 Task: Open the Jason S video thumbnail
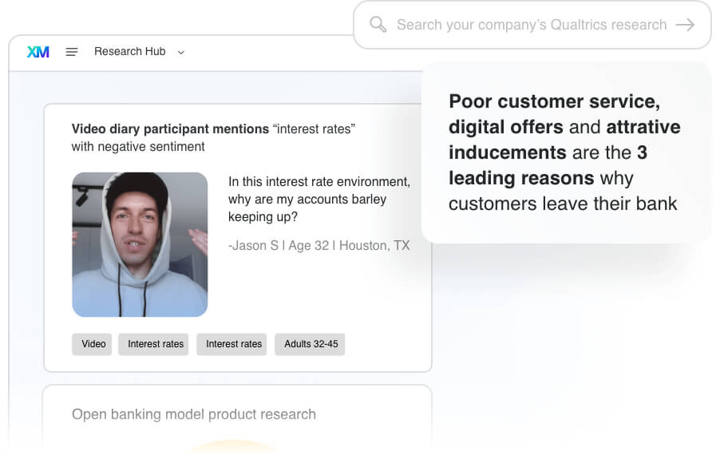(140, 245)
